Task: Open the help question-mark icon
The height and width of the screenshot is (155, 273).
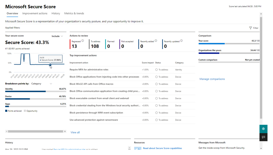Action: pos(263,129)
